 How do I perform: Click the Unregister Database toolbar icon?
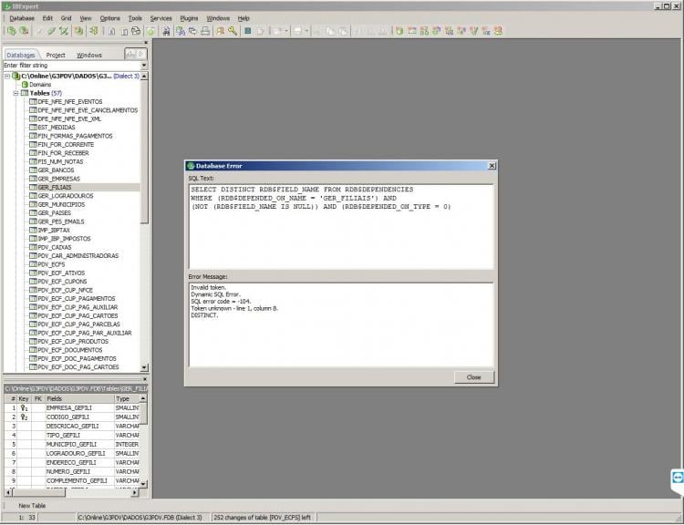(x=24, y=30)
